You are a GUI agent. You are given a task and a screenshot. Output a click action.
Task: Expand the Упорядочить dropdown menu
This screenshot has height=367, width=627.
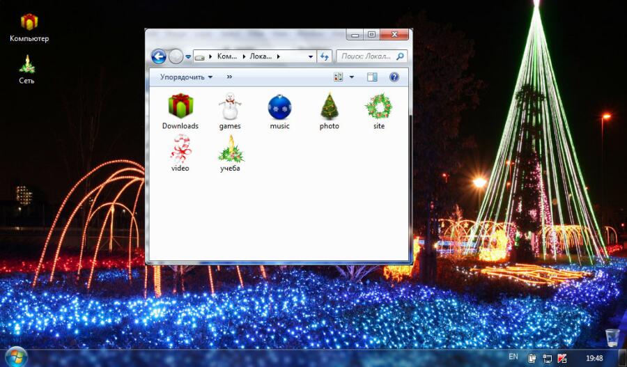click(186, 77)
